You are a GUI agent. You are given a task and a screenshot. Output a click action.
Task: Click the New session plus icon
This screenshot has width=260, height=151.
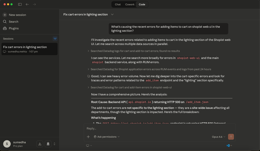[5, 15]
